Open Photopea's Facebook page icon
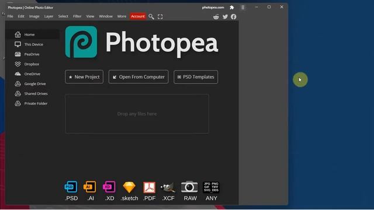 [x=234, y=17]
